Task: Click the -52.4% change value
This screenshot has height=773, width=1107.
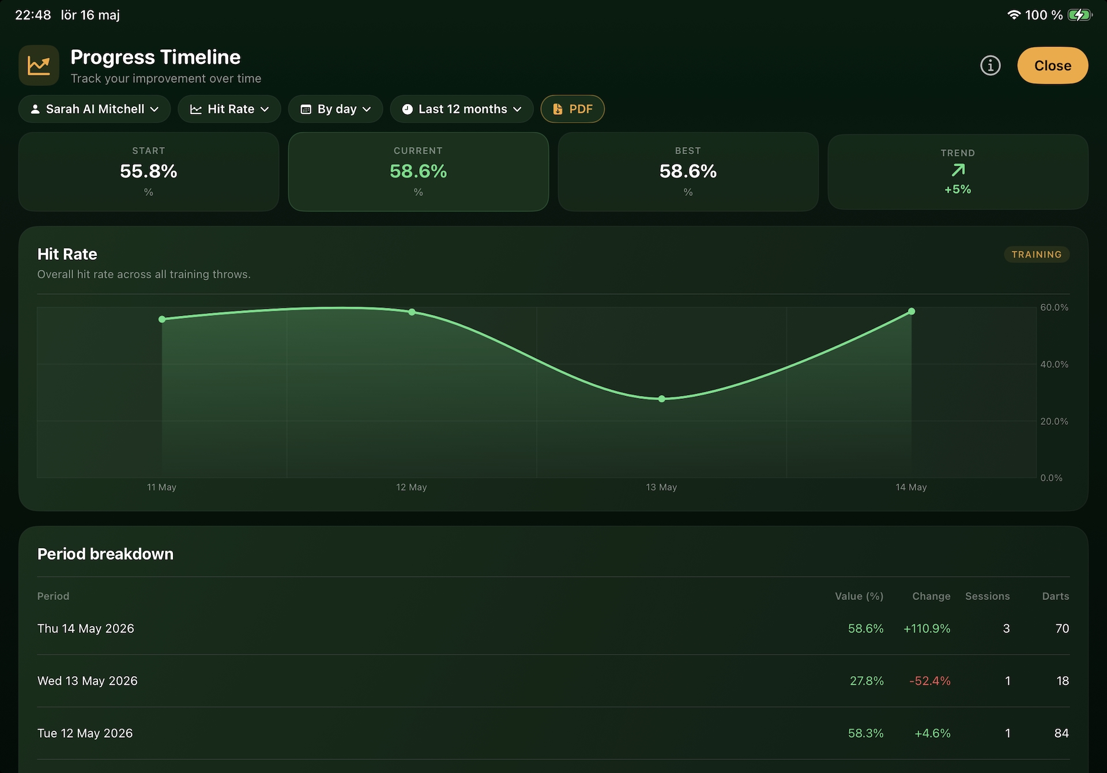Action: pos(930,681)
